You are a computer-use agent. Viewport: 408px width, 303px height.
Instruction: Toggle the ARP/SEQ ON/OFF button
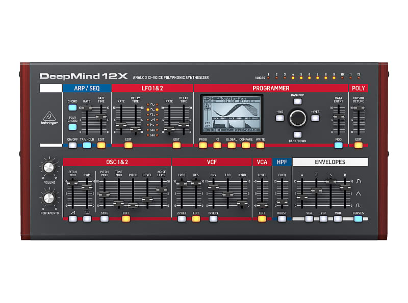coord(72,145)
